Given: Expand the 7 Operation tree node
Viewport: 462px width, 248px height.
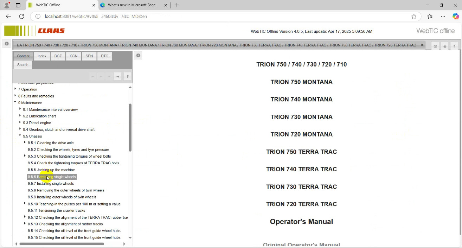Looking at the screenshot, I should 15,89.
